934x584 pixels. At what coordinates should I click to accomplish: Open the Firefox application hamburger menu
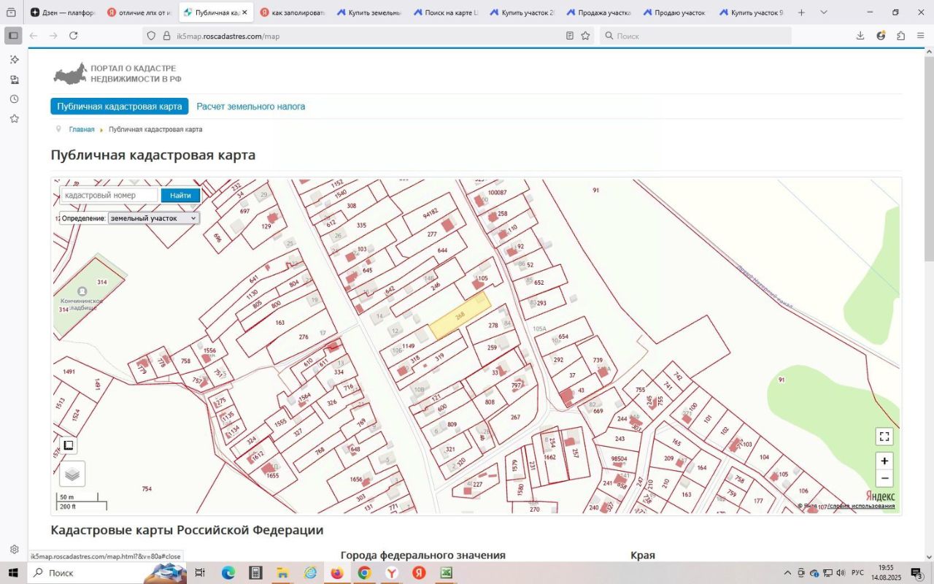point(921,36)
